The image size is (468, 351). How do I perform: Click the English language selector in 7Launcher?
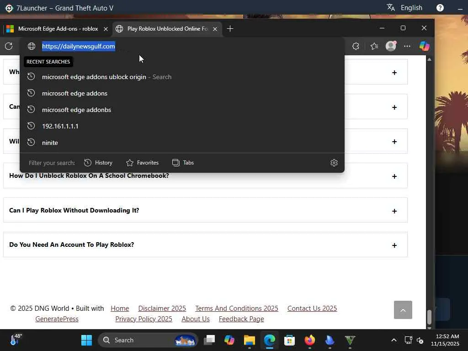tap(411, 8)
